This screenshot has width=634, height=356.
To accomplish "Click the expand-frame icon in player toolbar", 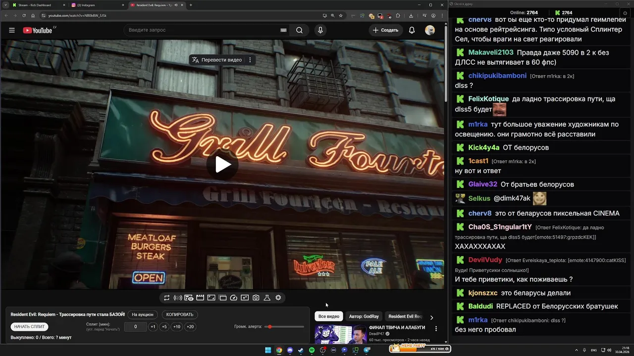I will 211,298.
